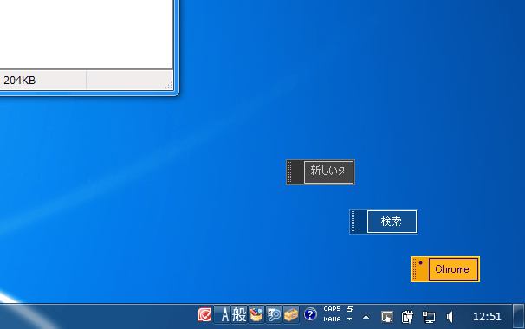Open the 12:51 taskbar clock
Screen dimensions: 525x329
point(487,317)
